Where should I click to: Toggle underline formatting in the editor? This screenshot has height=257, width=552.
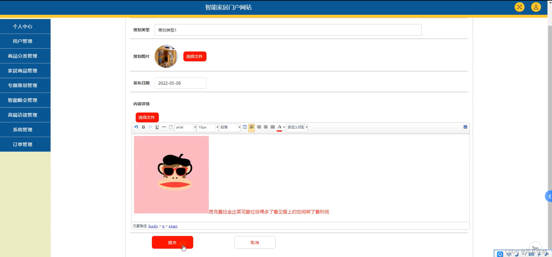point(157,127)
